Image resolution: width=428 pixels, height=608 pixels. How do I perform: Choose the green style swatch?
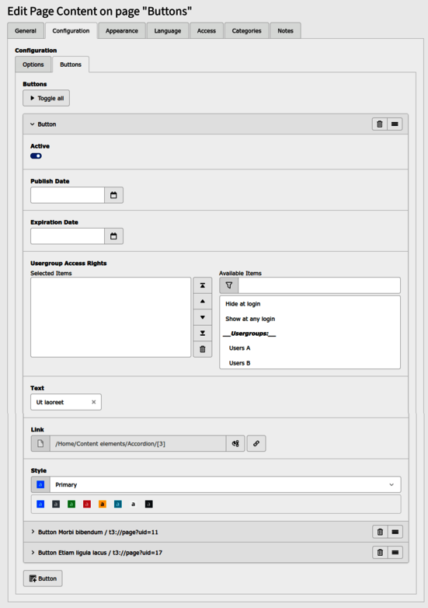click(x=71, y=504)
